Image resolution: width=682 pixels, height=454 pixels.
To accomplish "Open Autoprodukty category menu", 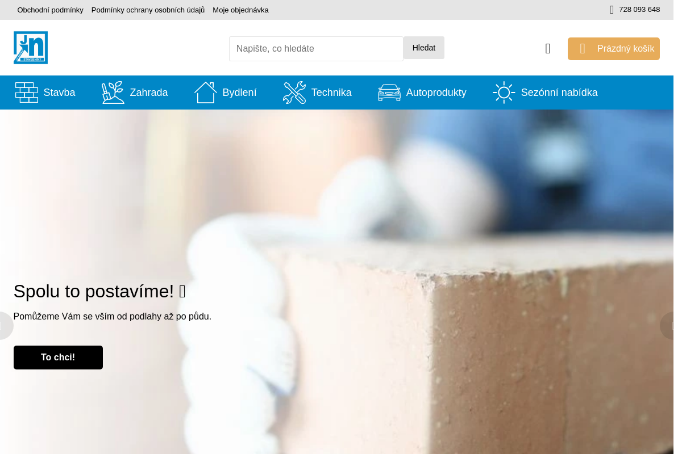I will click(x=422, y=93).
